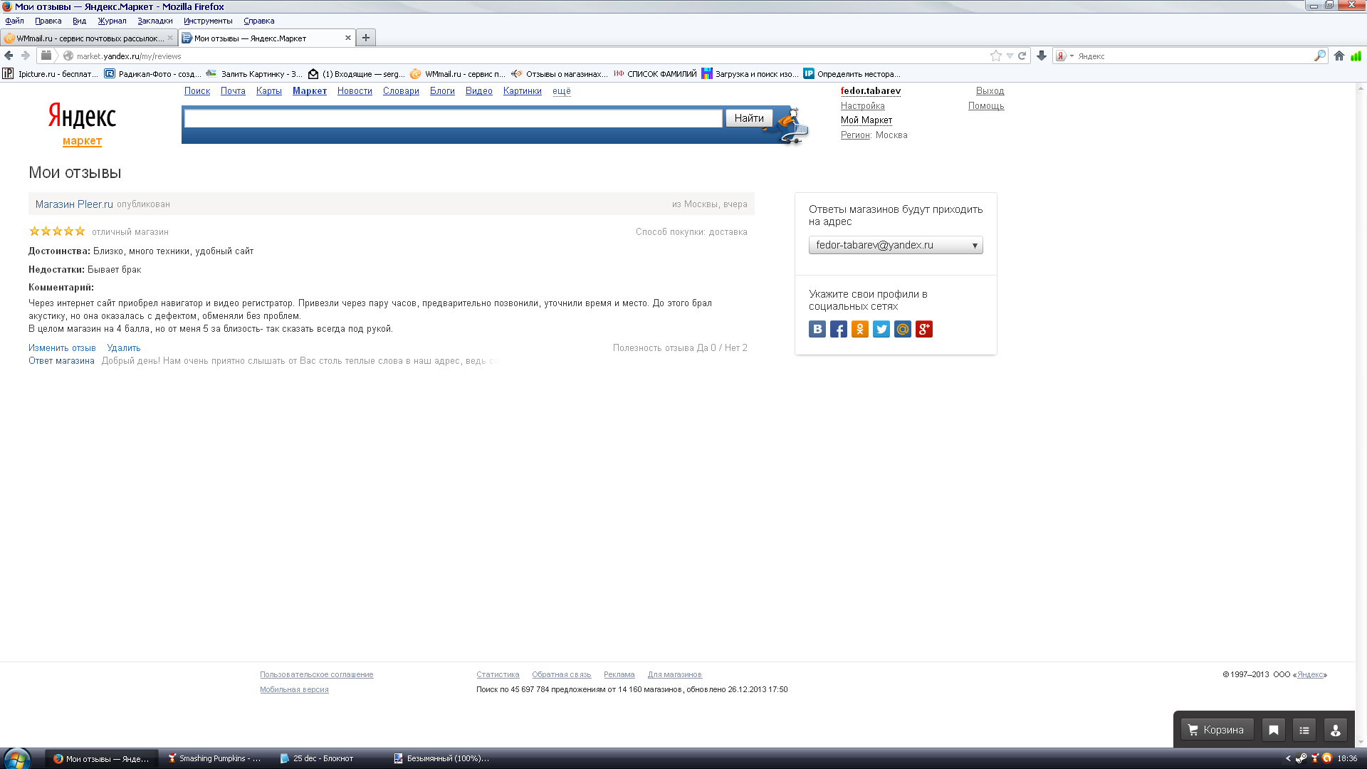
Task: Click the Удалить review link
Action: tap(124, 348)
